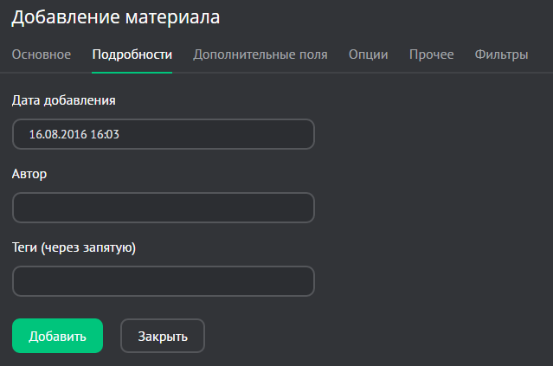The width and height of the screenshot is (553, 366).
Task: Click the Добавление материала heading
Action: tap(116, 16)
